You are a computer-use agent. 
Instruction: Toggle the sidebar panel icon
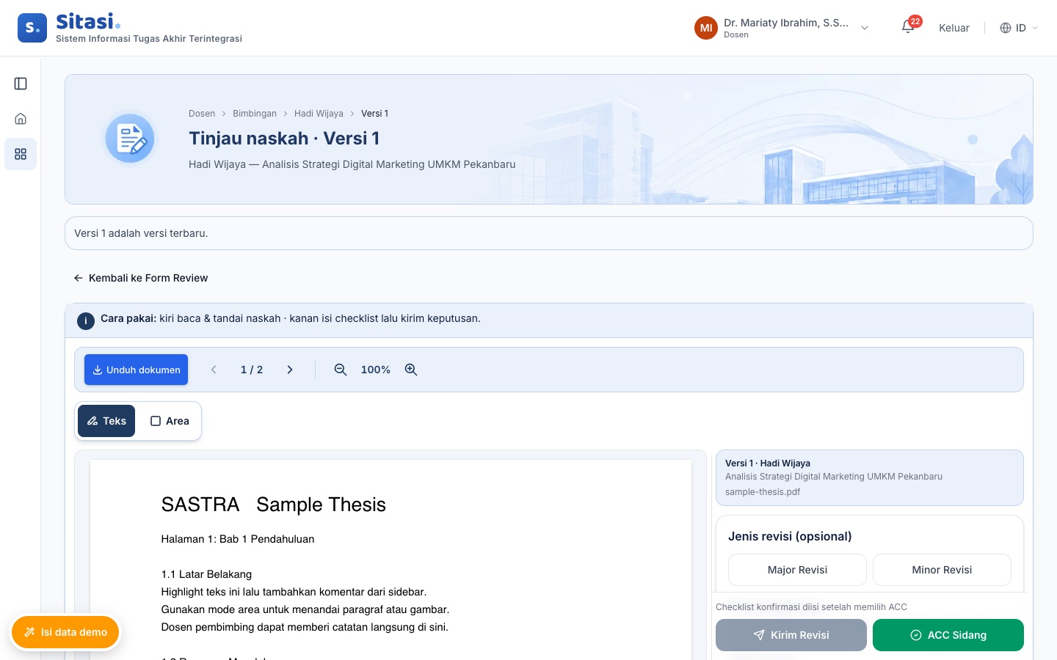tap(21, 84)
